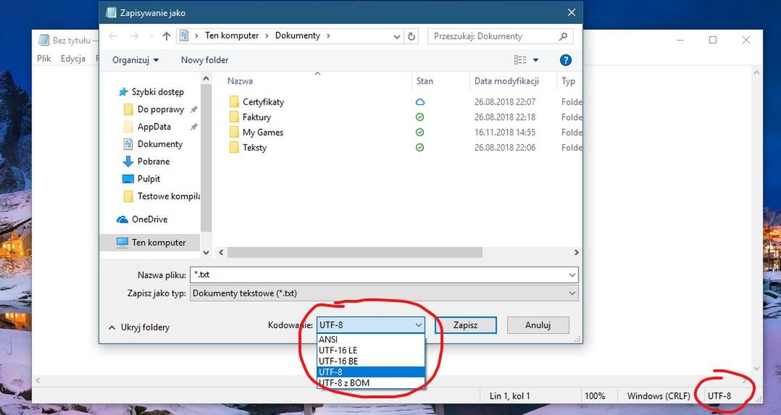Click the Teksty folder icon

pyautogui.click(x=234, y=148)
